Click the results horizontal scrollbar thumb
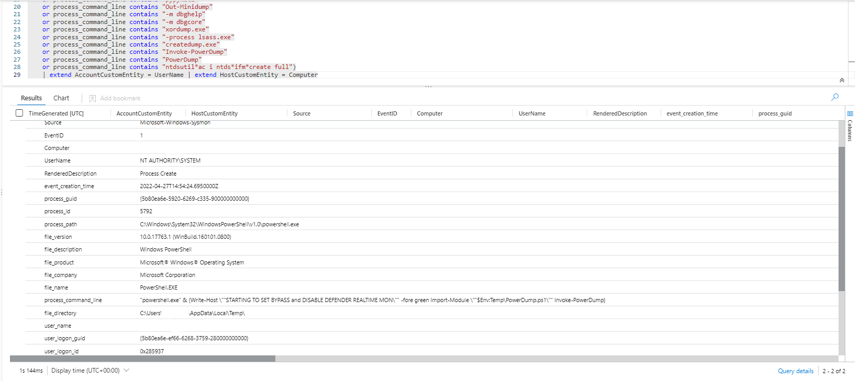This screenshot has width=860, height=381. [142, 359]
